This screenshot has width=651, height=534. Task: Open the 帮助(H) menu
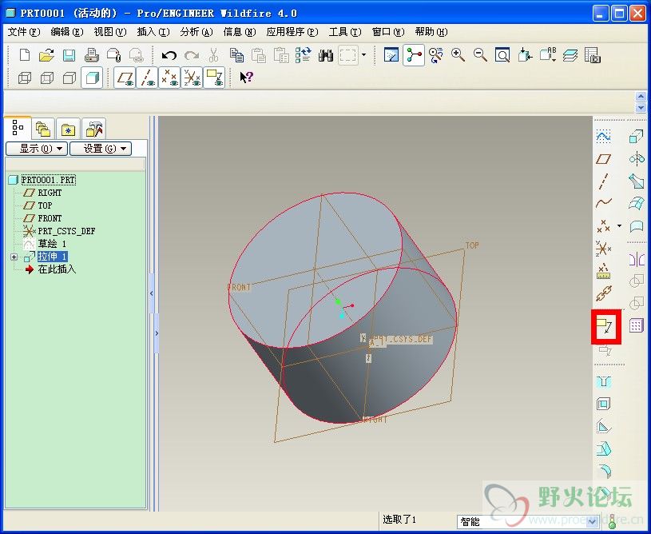tap(431, 32)
